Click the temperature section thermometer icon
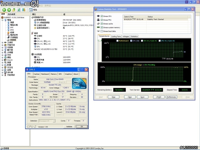This screenshot has width=200, height=150. point(32,33)
